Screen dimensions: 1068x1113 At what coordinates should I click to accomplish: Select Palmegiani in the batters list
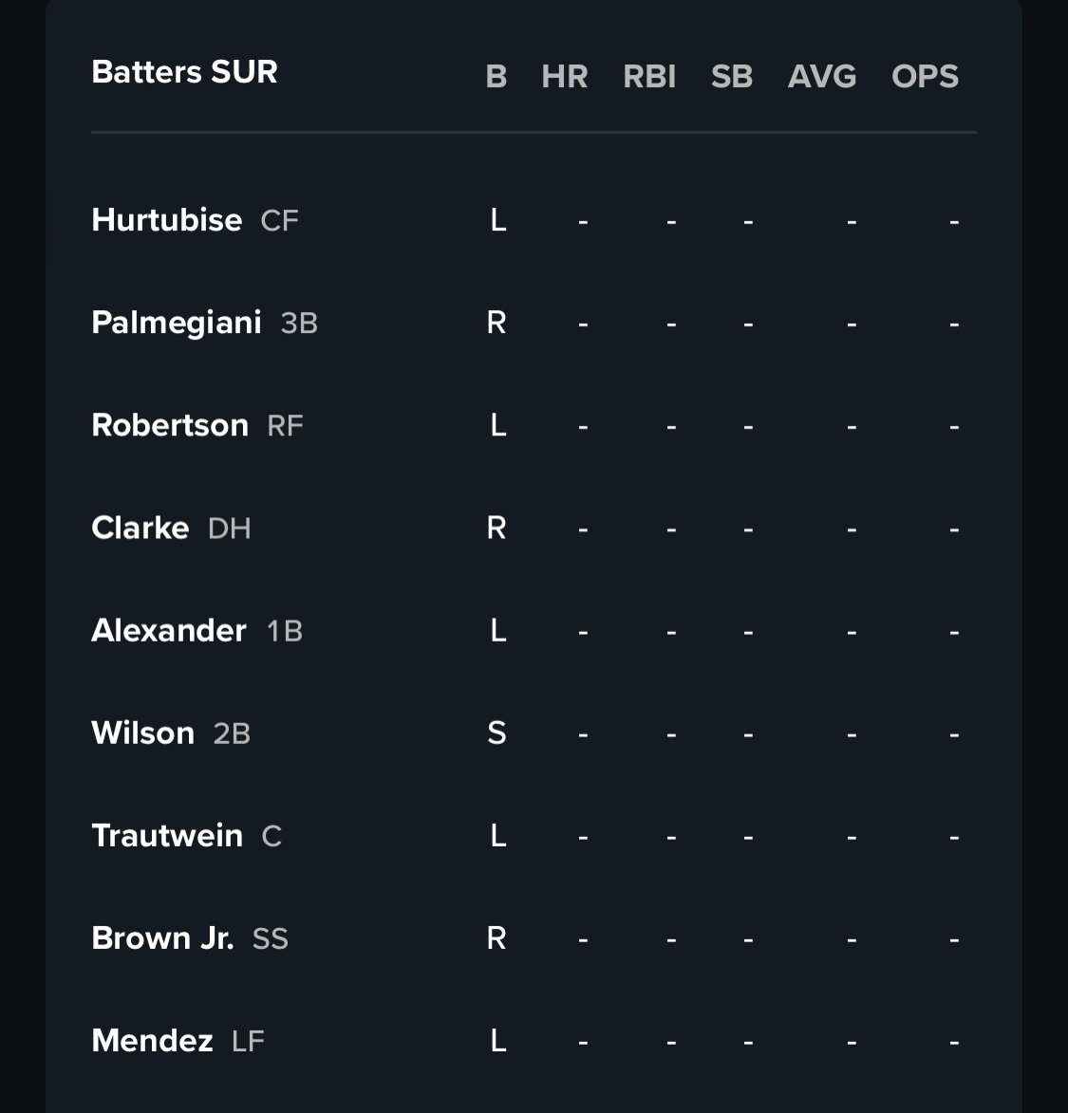(176, 323)
